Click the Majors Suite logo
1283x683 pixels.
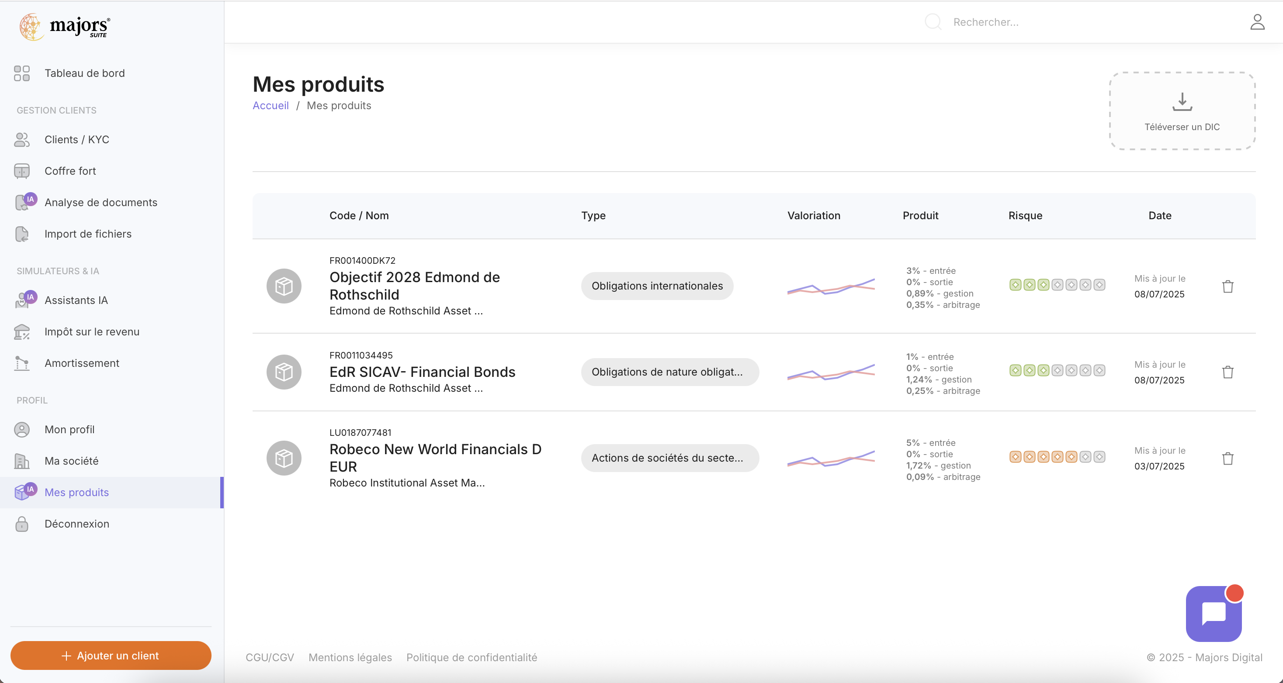(65, 26)
